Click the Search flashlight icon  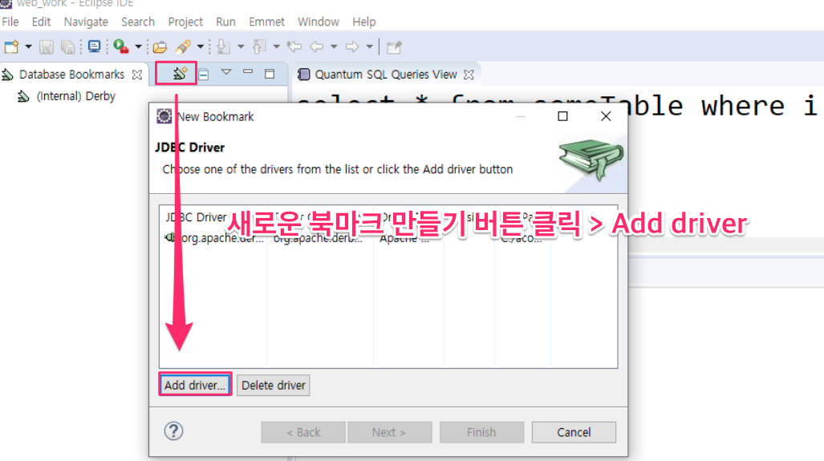[x=183, y=47]
